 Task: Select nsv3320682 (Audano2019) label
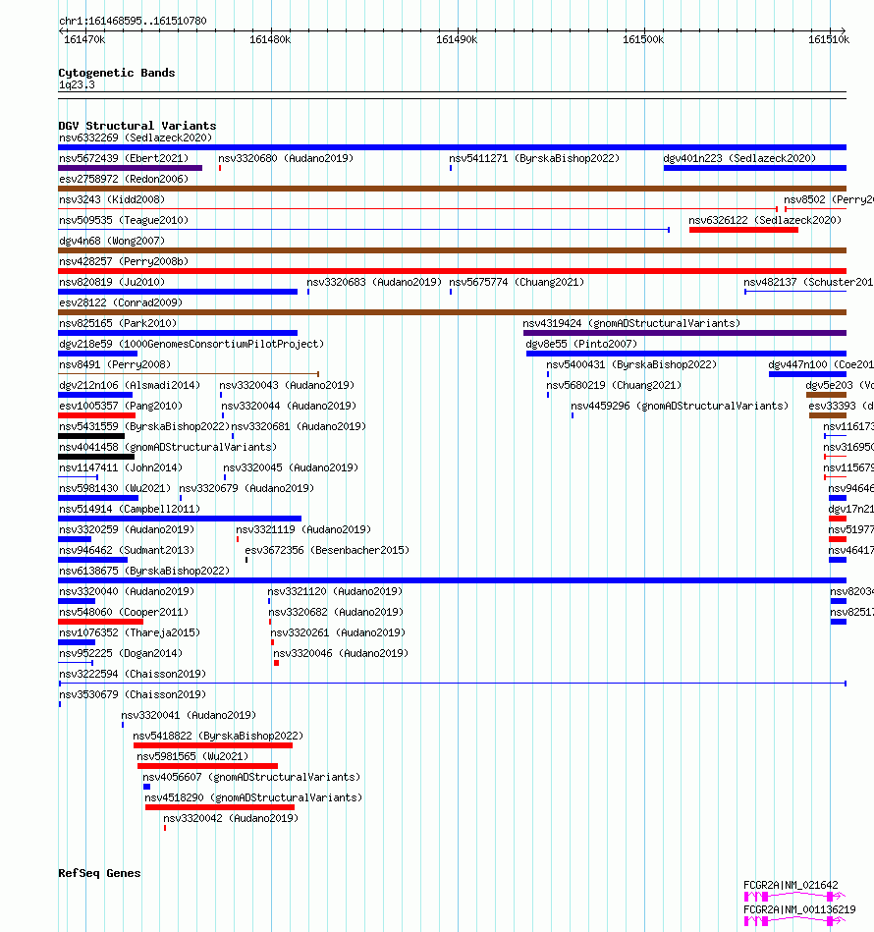pos(336,612)
